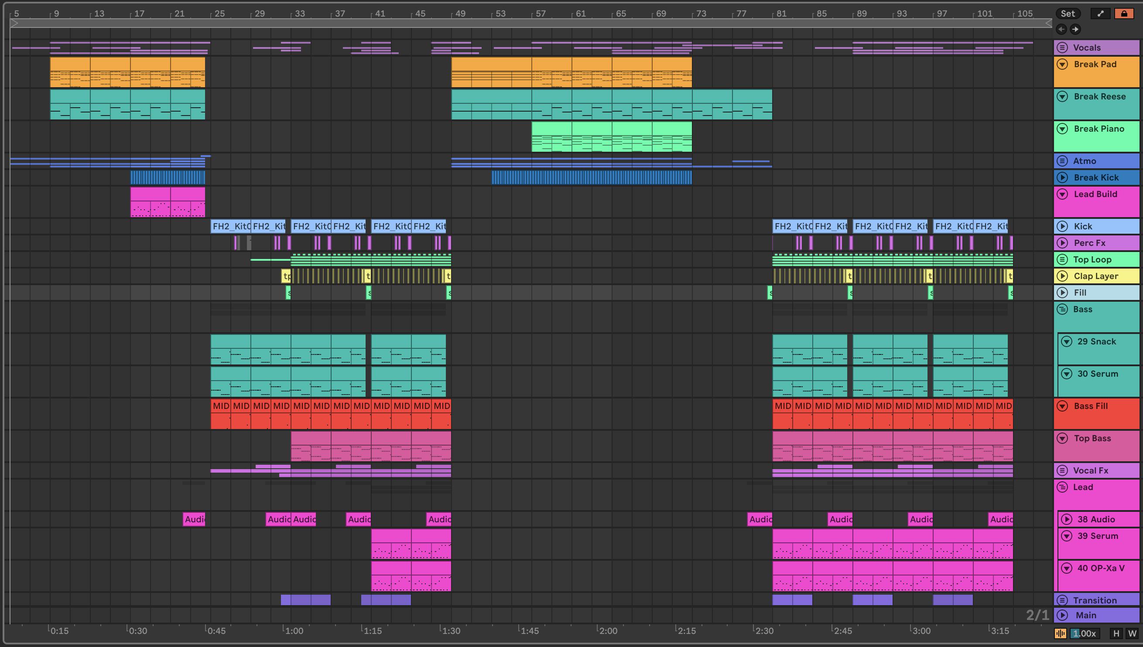This screenshot has width=1143, height=647.
Task: Open the Vocals group fold icon
Action: point(1063,48)
